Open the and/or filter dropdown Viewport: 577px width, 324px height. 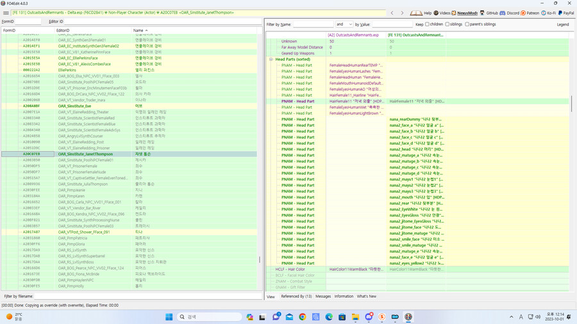pos(344,24)
